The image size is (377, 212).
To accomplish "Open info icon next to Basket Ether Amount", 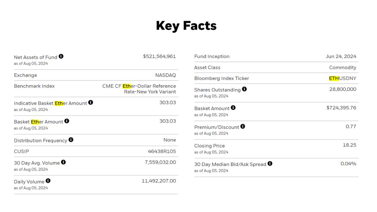I will tap(67, 121).
